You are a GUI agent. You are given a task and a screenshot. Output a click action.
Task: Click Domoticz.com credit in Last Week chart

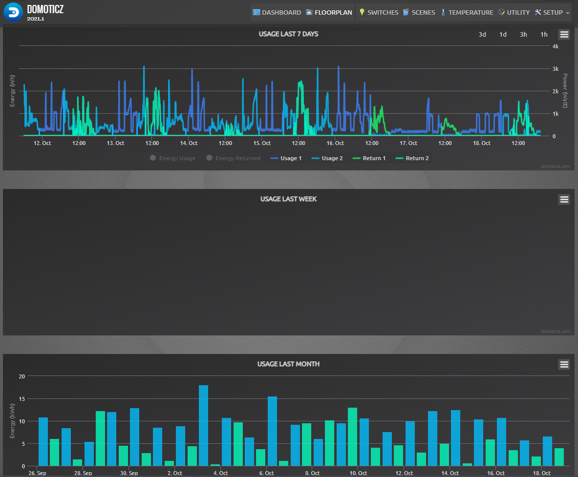pyautogui.click(x=555, y=332)
